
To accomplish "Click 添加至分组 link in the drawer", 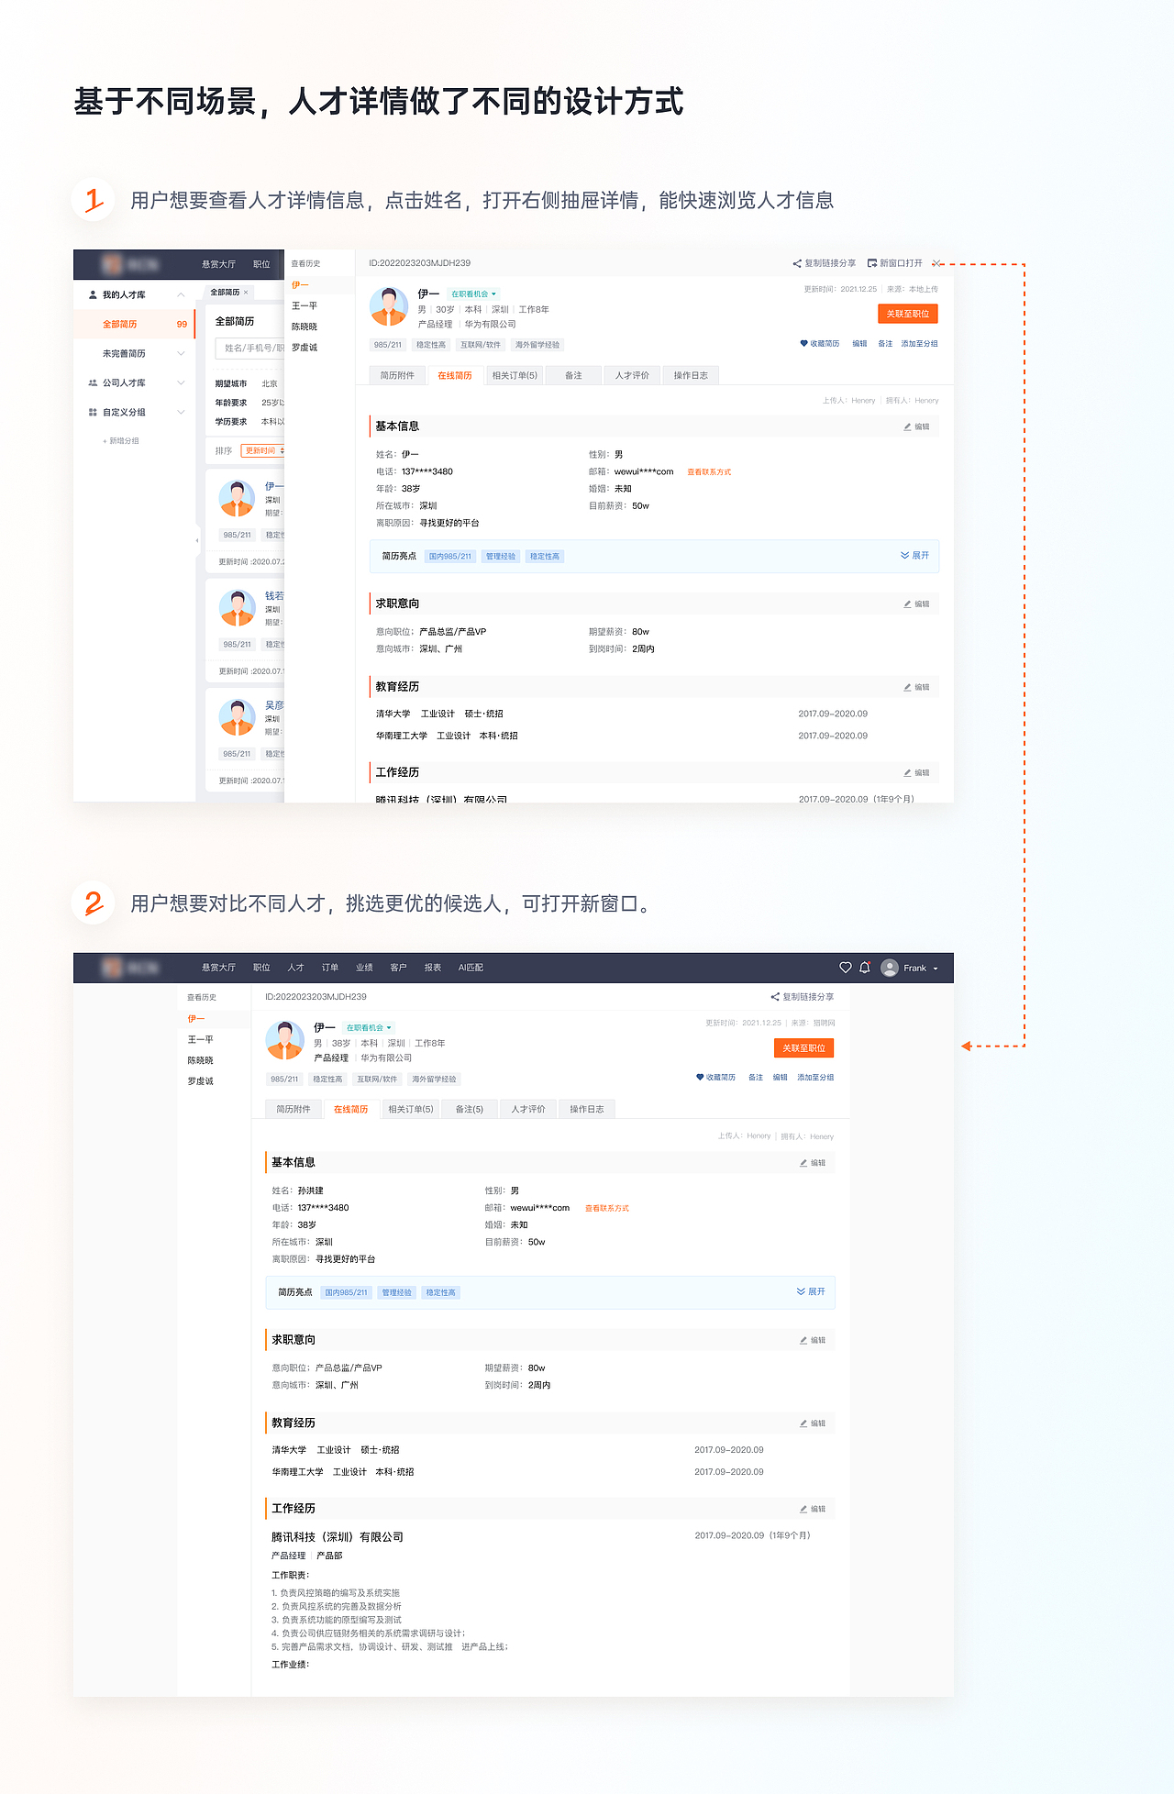I will (919, 344).
